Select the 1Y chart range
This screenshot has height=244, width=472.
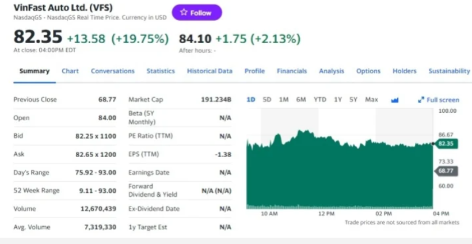click(x=338, y=100)
